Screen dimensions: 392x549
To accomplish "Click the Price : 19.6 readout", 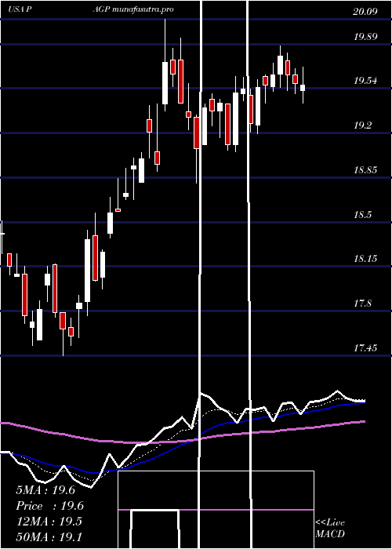I will tap(49, 506).
